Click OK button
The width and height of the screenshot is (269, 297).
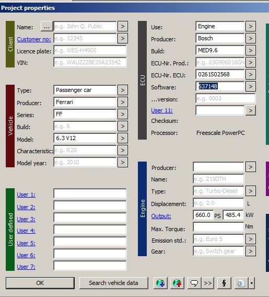click(40, 283)
